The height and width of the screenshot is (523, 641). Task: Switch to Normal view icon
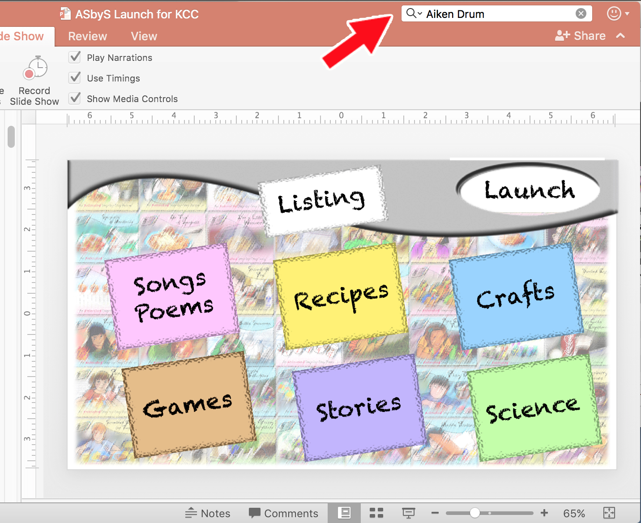[x=344, y=513]
